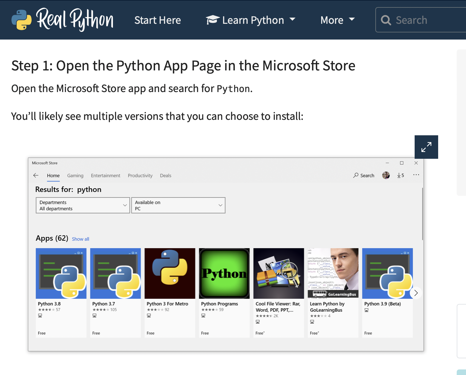Screen dimensions: 466x375
Task: Click the star rating with 59 reviews
Action: coord(213,310)
